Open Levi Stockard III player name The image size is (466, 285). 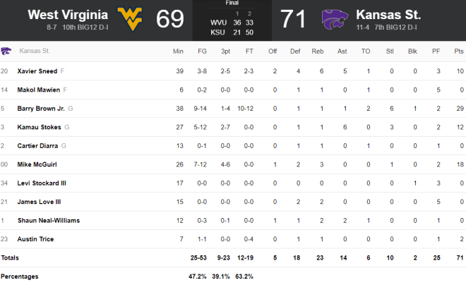(42, 183)
